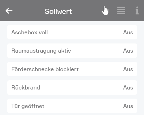
Task: Select the Rückbrand label text
Action: point(26,88)
